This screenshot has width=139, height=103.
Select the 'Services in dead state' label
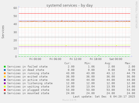click(26, 70)
